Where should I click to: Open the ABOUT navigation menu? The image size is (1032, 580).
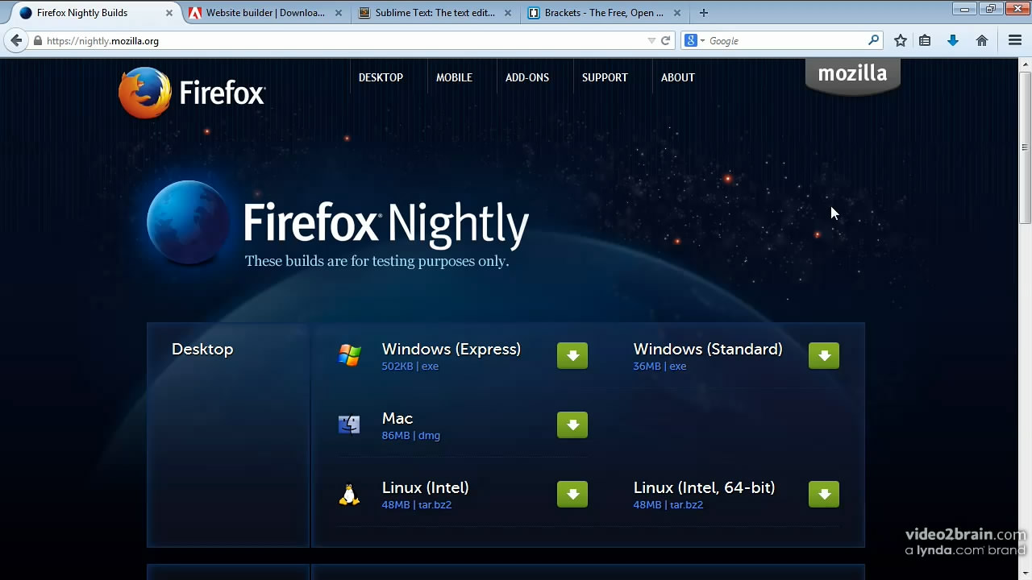[x=677, y=77]
